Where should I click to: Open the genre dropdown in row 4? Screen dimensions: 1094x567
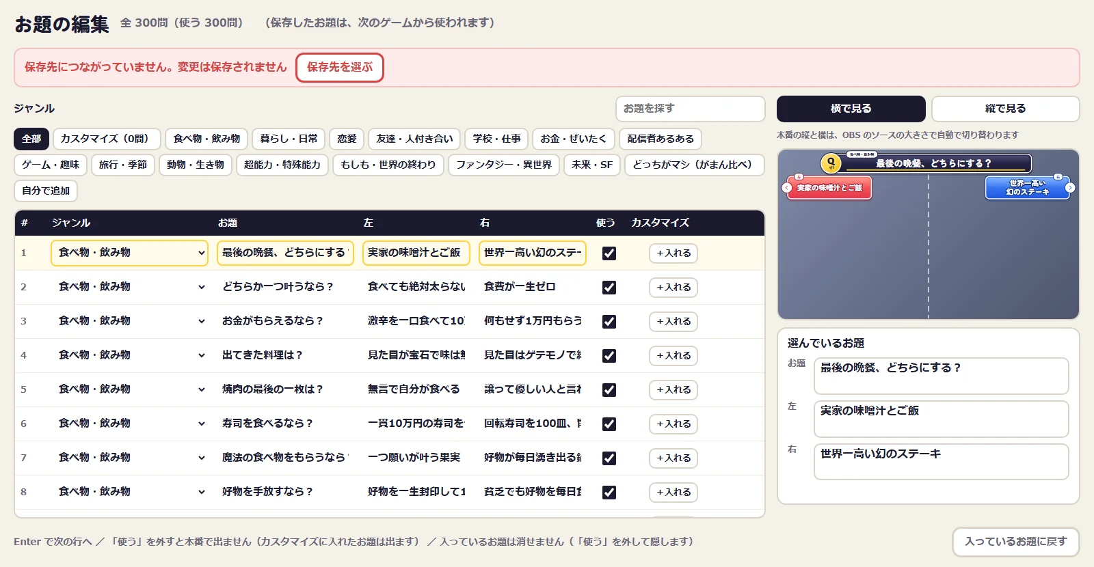tap(129, 355)
